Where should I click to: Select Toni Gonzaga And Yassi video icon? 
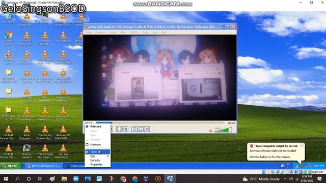coord(45,151)
